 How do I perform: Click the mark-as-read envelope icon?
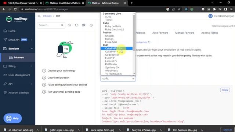69,25
